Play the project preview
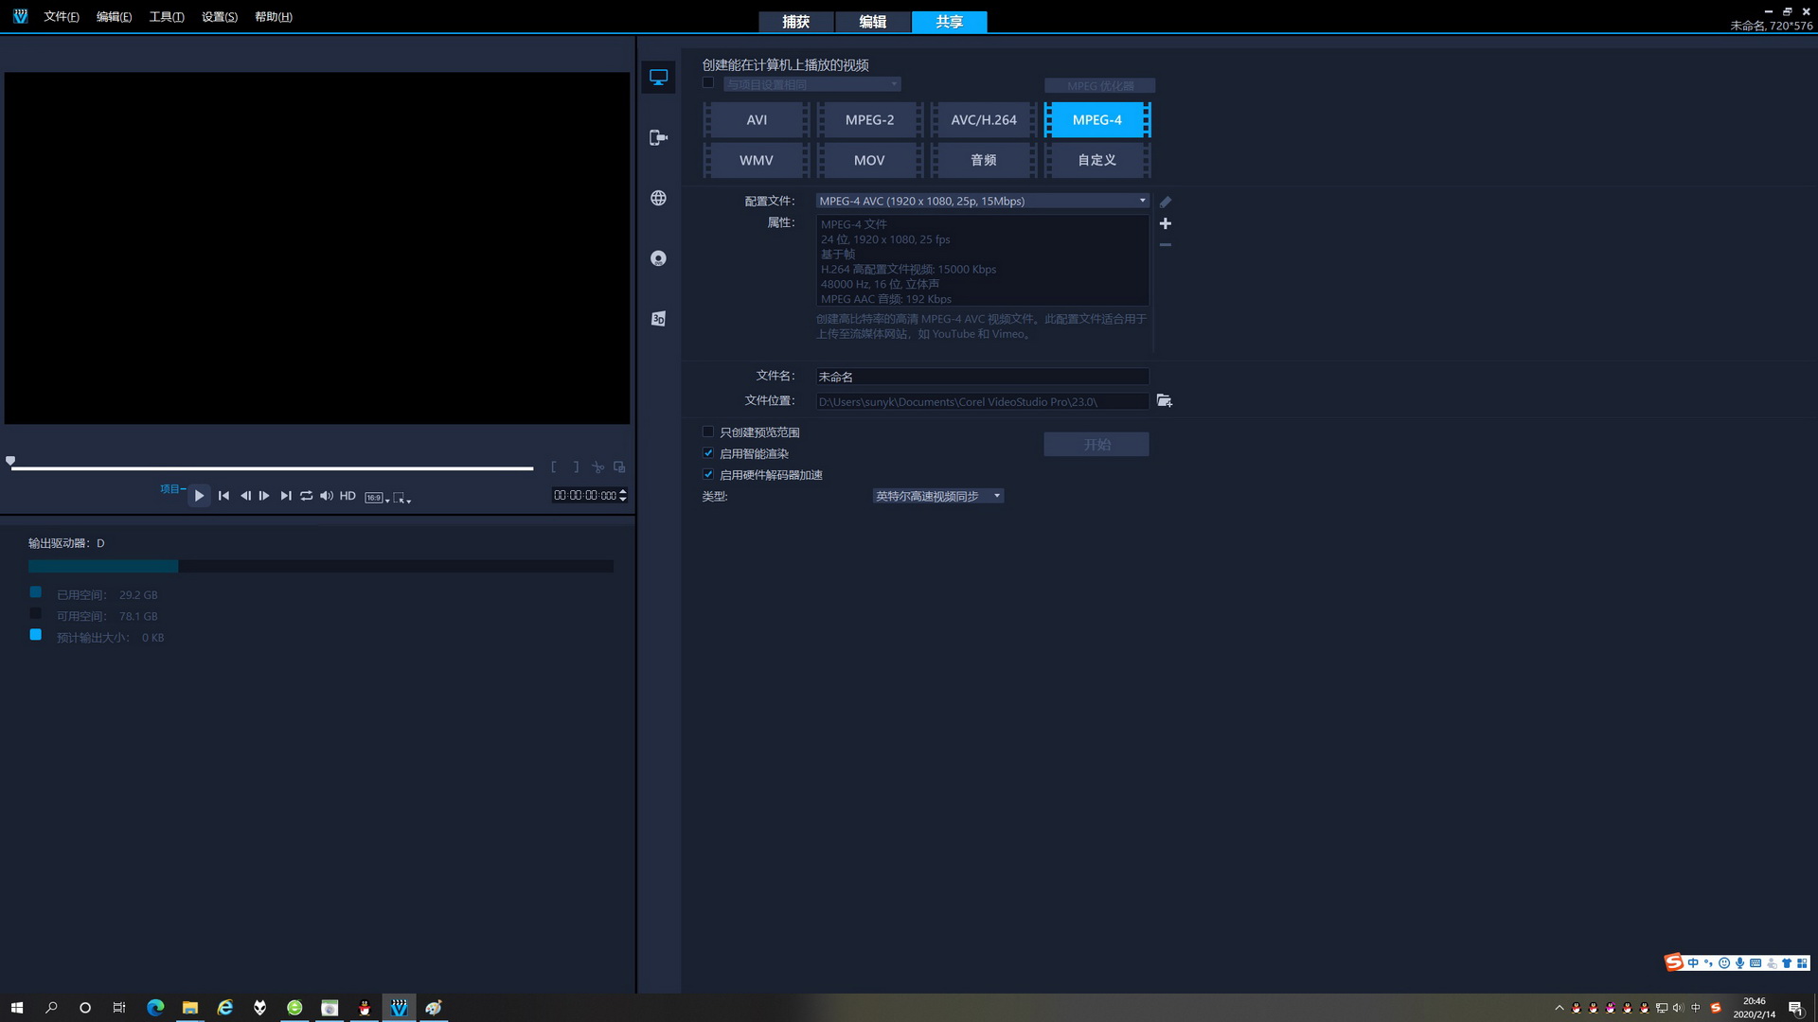The image size is (1818, 1022). [x=199, y=496]
